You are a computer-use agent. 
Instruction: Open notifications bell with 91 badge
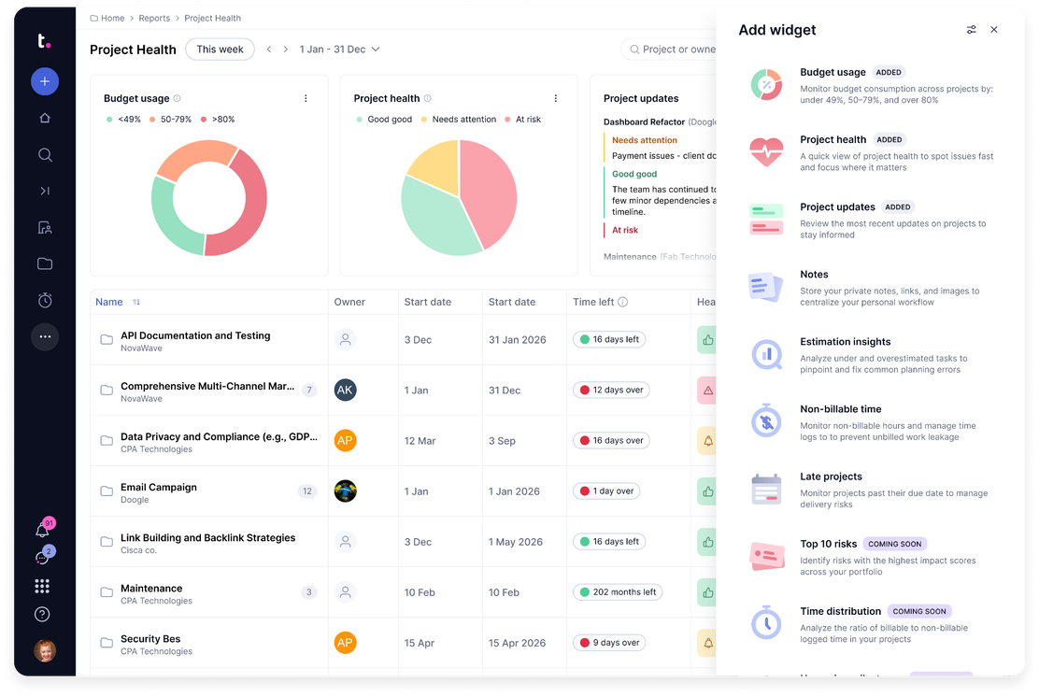[x=43, y=529]
